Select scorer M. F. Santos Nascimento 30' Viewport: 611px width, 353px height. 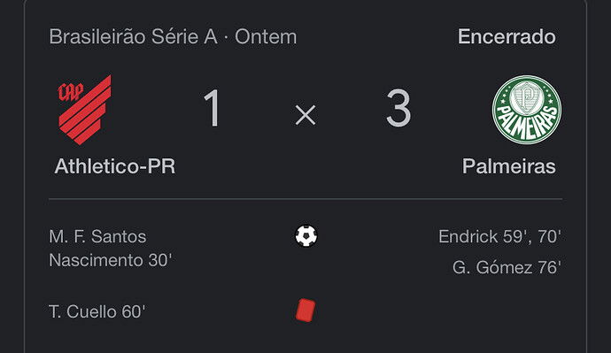[111, 249]
